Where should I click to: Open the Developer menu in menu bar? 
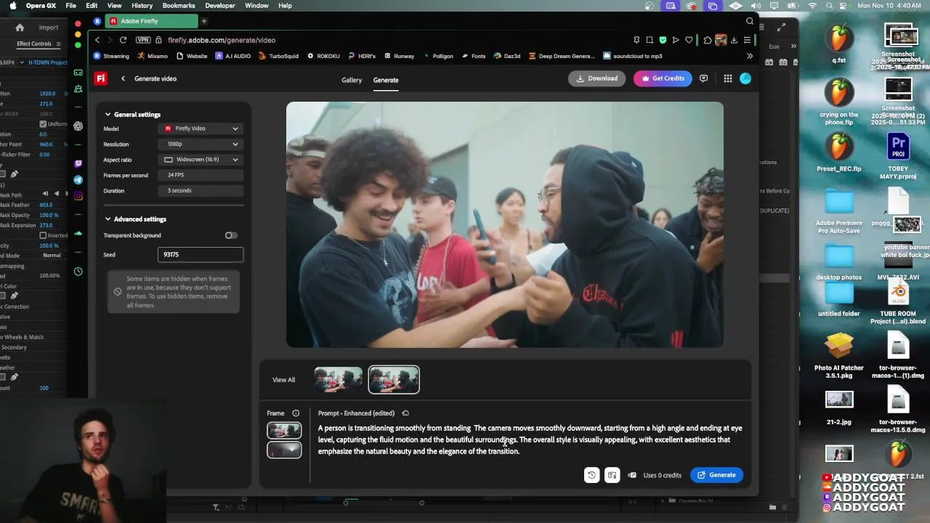point(220,6)
